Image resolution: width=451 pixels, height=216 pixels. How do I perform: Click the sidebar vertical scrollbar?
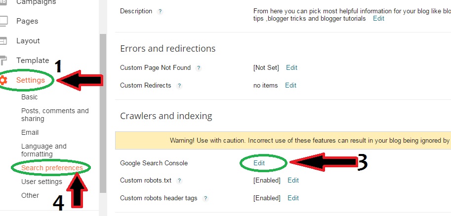click(x=103, y=113)
